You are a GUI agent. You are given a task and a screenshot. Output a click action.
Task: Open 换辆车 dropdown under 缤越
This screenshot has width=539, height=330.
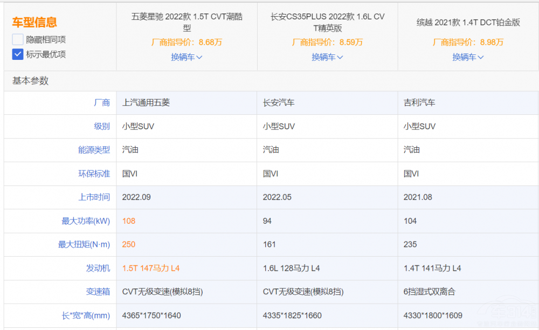[468, 57]
